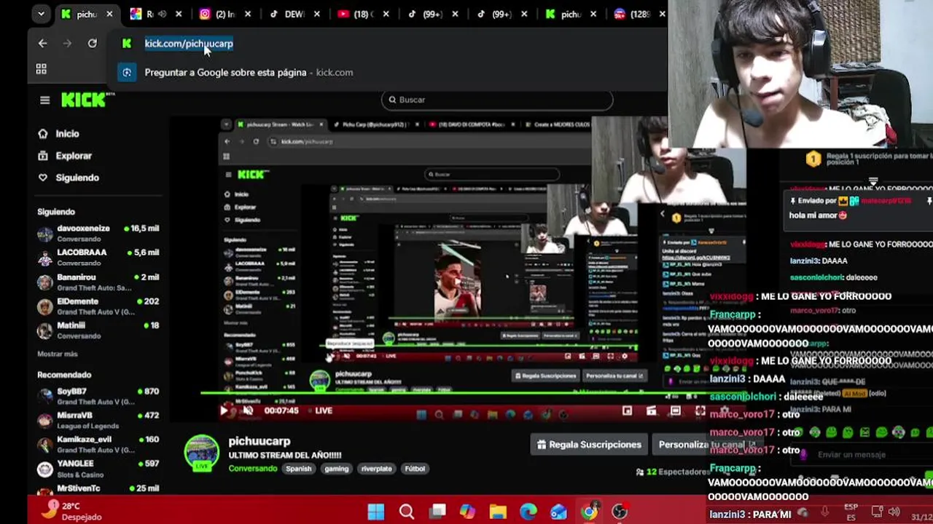Click the ESP language indicator
This screenshot has height=524, width=933.
pos(851,512)
